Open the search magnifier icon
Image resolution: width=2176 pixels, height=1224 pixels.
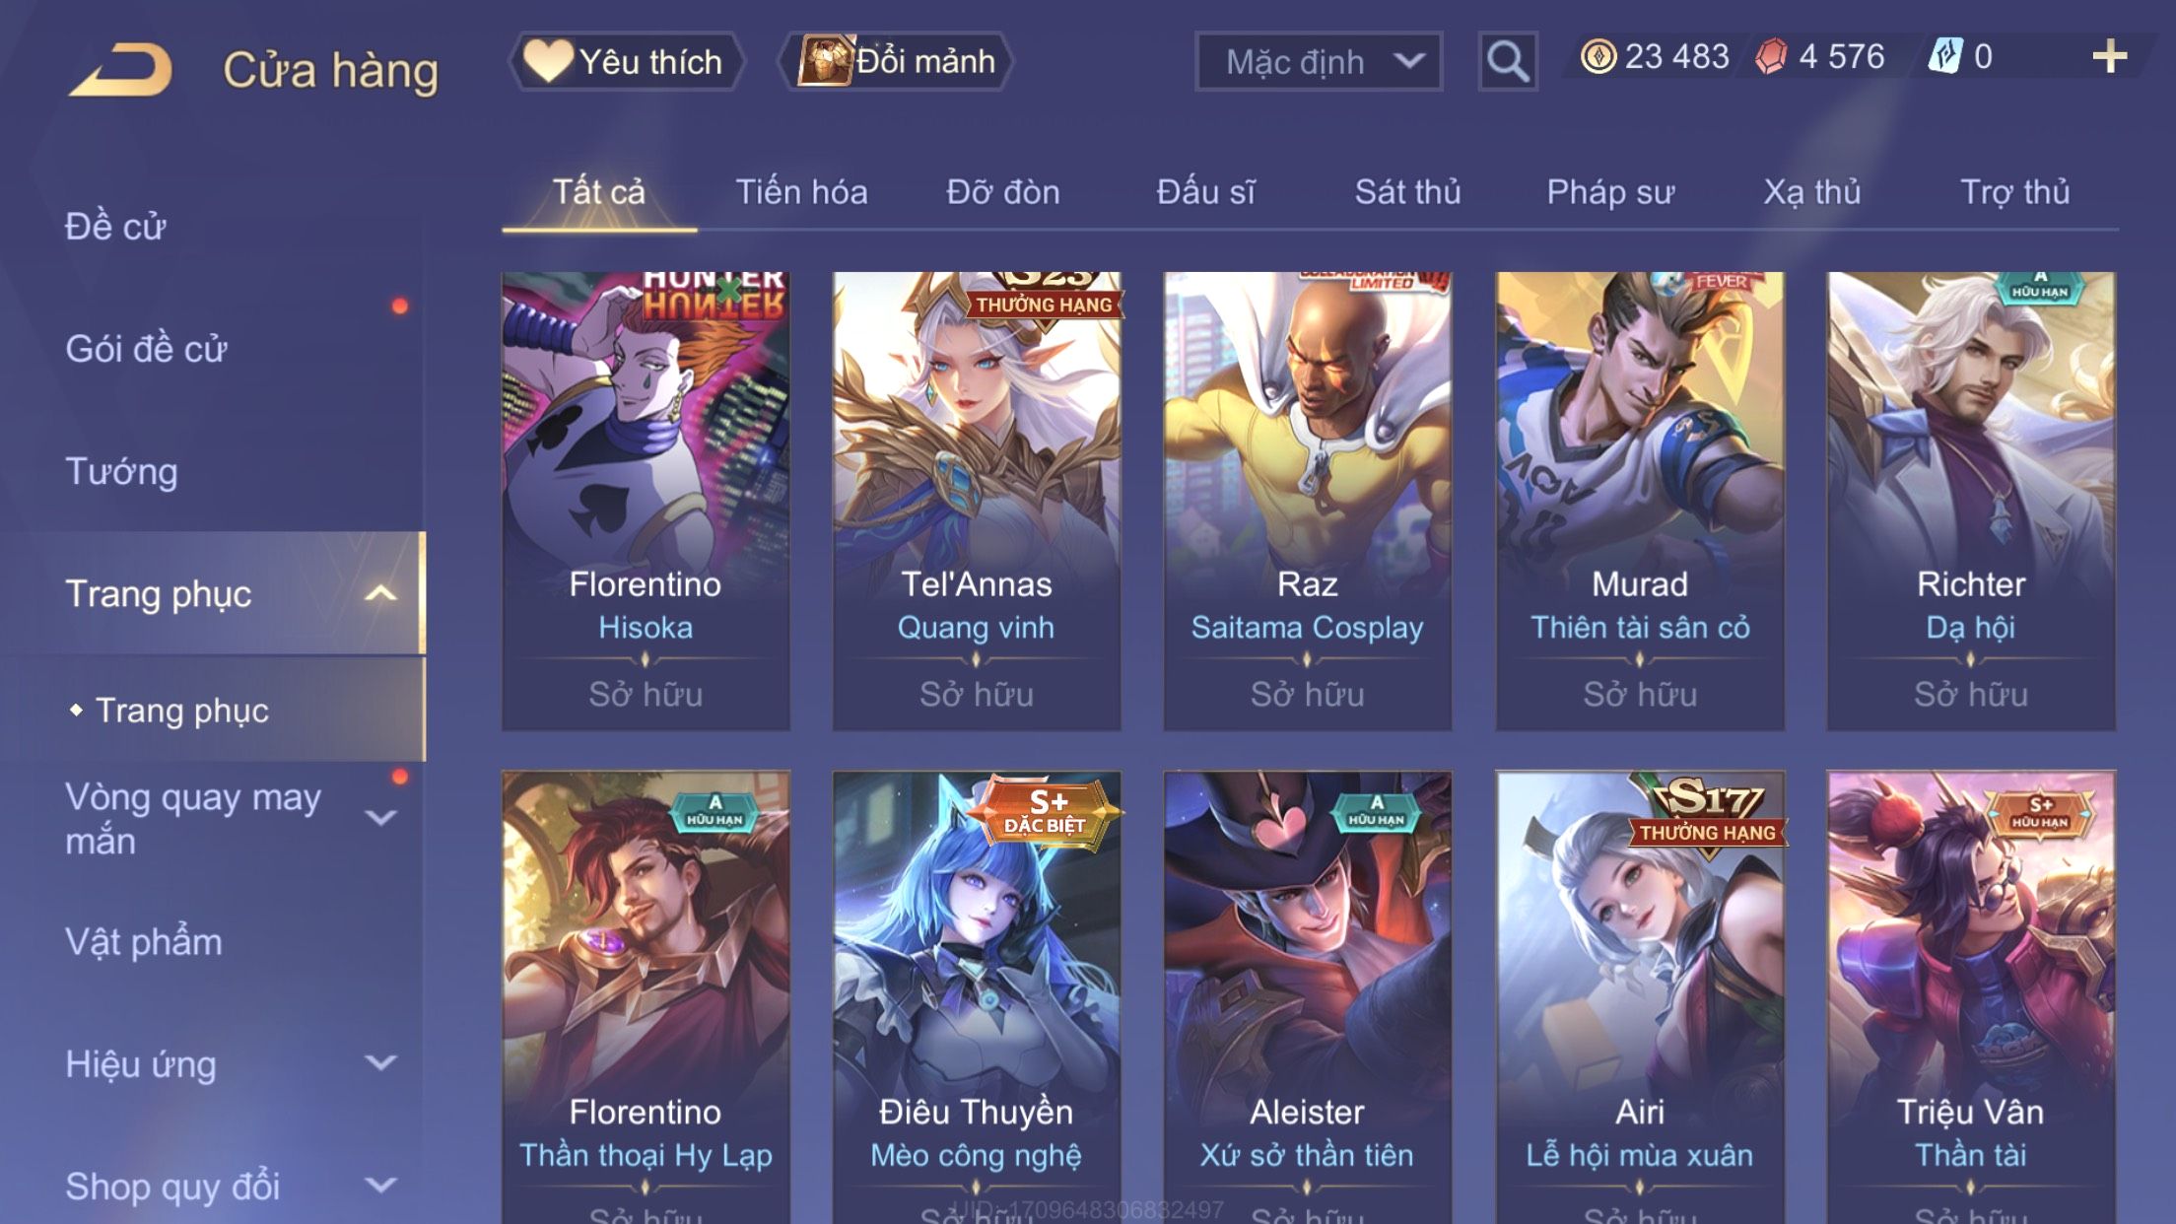pos(1507,61)
